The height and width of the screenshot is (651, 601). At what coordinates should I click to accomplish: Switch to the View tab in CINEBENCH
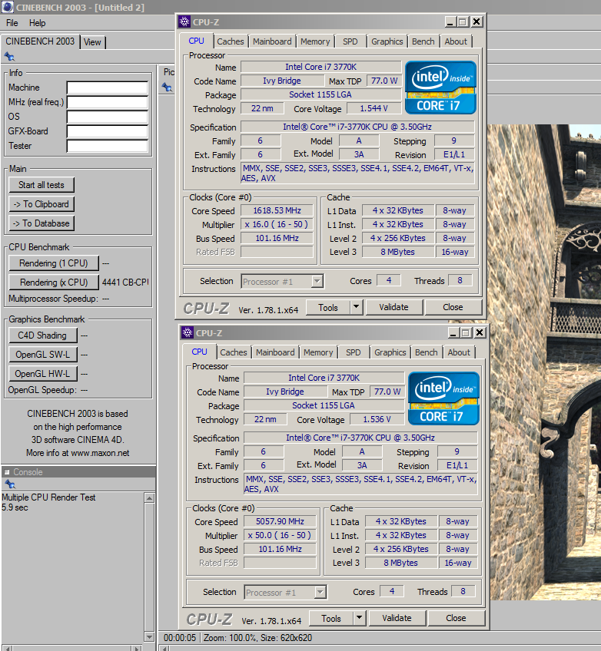coord(93,42)
